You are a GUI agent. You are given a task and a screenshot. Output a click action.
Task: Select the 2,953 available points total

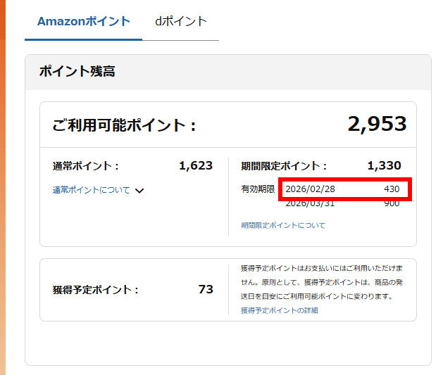pyautogui.click(x=377, y=125)
